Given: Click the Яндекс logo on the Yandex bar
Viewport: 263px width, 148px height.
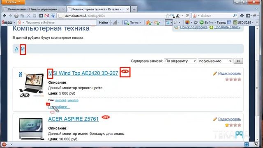Looking at the screenshot, I should (x=7, y=23).
